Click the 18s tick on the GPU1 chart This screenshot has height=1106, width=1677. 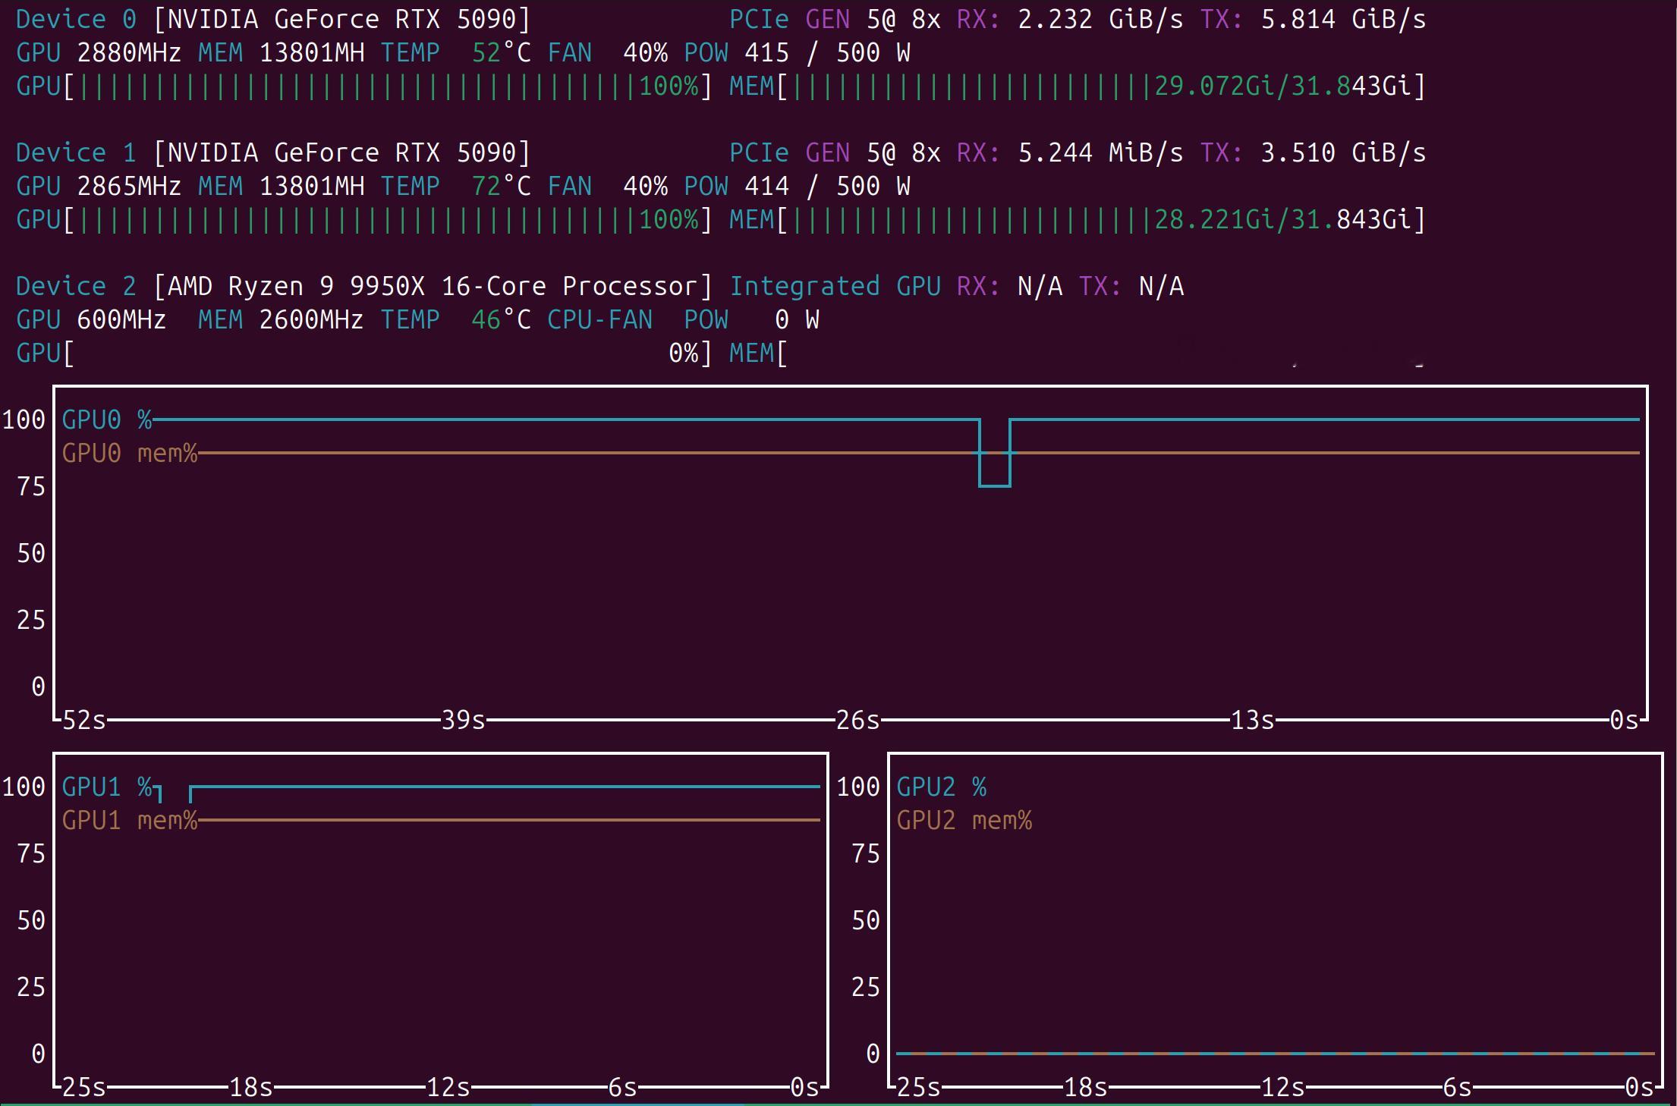[250, 1088]
